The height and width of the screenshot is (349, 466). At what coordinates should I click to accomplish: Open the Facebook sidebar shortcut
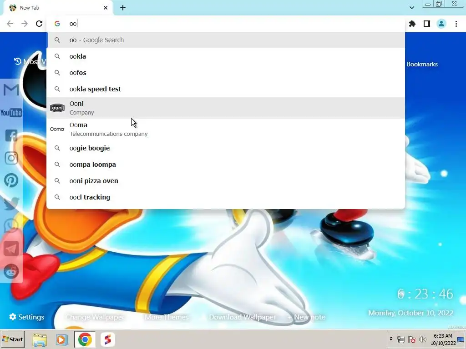pos(11,135)
